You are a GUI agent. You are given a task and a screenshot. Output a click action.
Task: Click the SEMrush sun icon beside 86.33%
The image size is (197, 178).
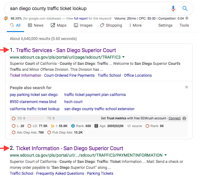tap(6, 19)
